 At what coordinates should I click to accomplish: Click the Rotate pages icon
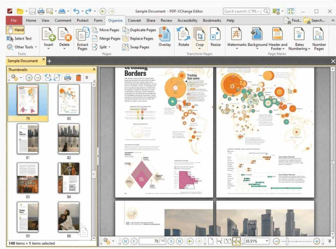[183, 34]
